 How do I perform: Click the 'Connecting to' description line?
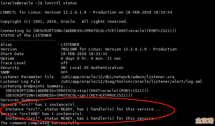[88, 31]
